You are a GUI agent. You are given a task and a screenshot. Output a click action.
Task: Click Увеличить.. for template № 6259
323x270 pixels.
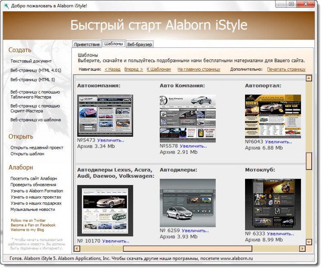[x=195, y=231]
